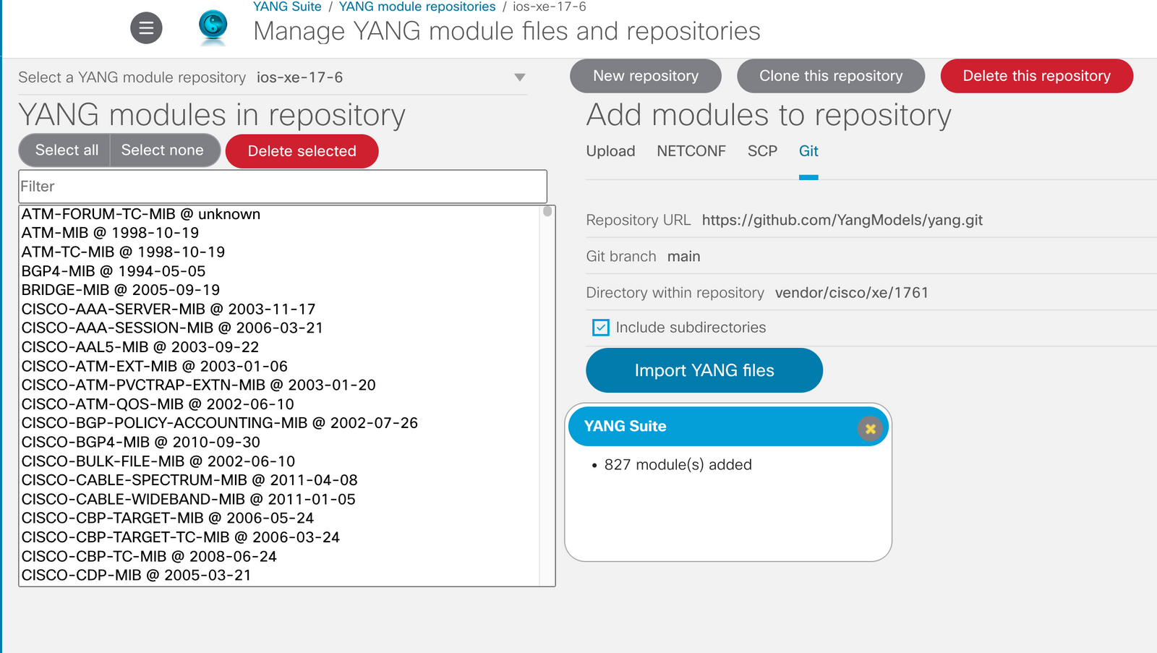Open the SCP tab

pyautogui.click(x=761, y=151)
